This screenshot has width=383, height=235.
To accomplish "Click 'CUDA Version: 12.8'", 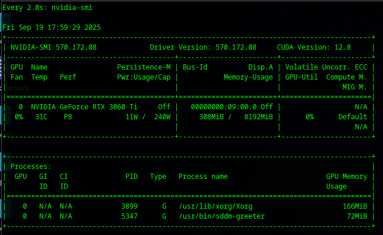I will (x=314, y=47).
